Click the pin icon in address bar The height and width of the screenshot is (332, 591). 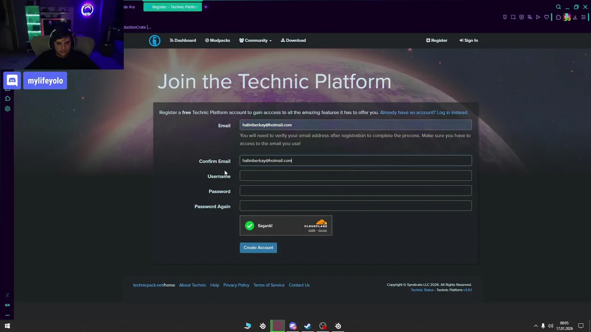[x=505, y=17]
